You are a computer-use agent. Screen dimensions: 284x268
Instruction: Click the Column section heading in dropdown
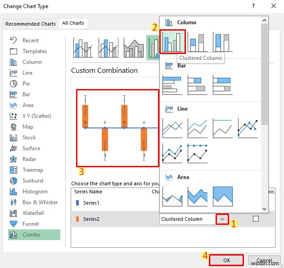[x=186, y=22]
